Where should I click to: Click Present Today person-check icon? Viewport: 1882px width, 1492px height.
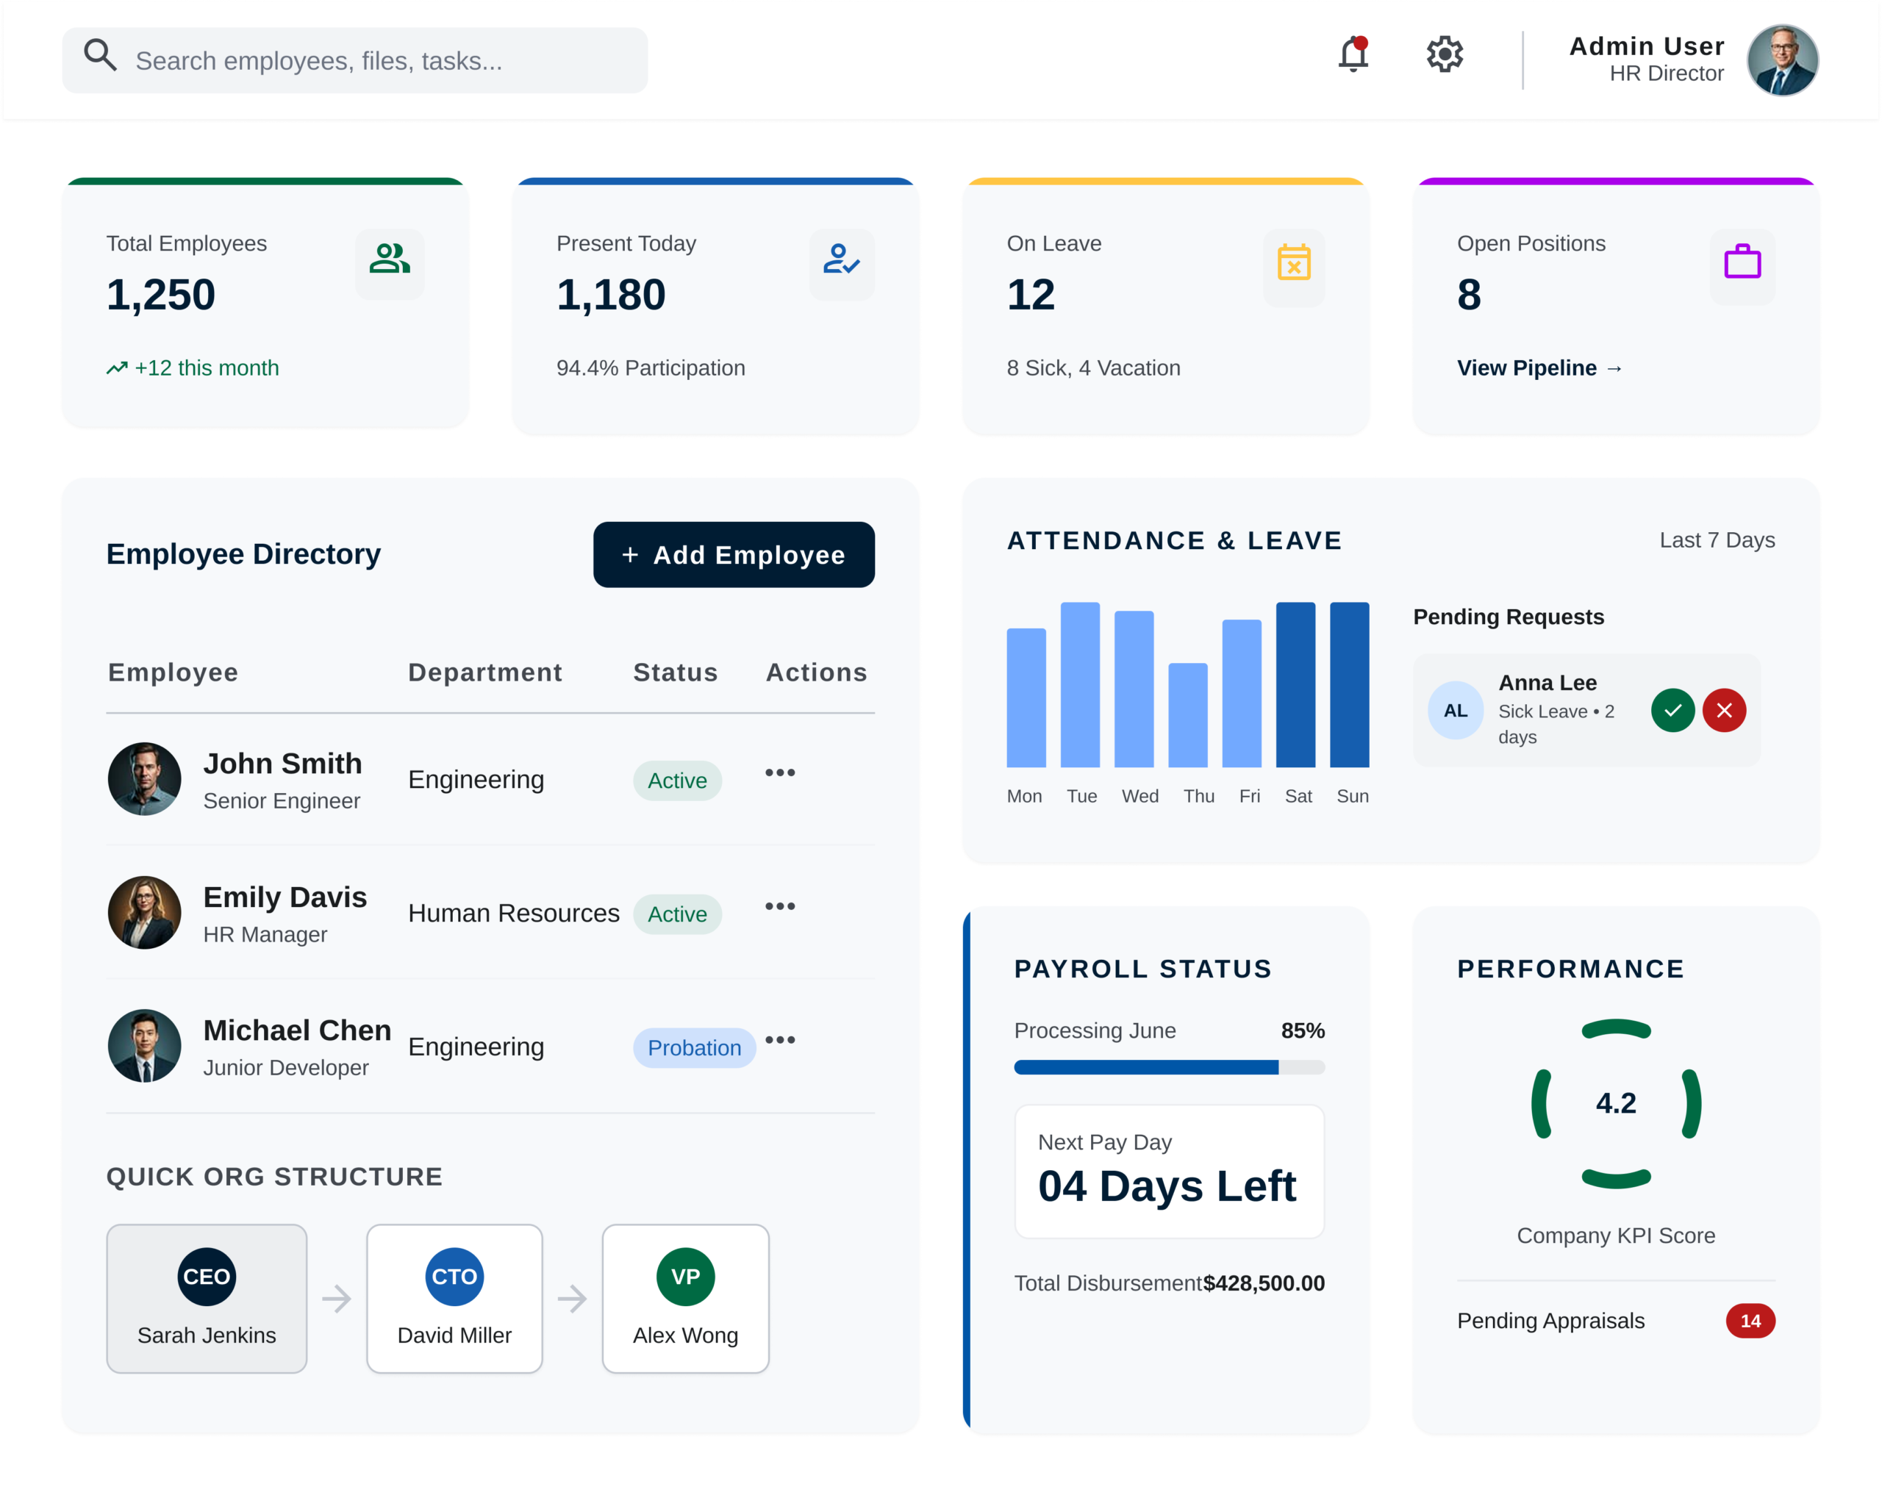coord(842,259)
